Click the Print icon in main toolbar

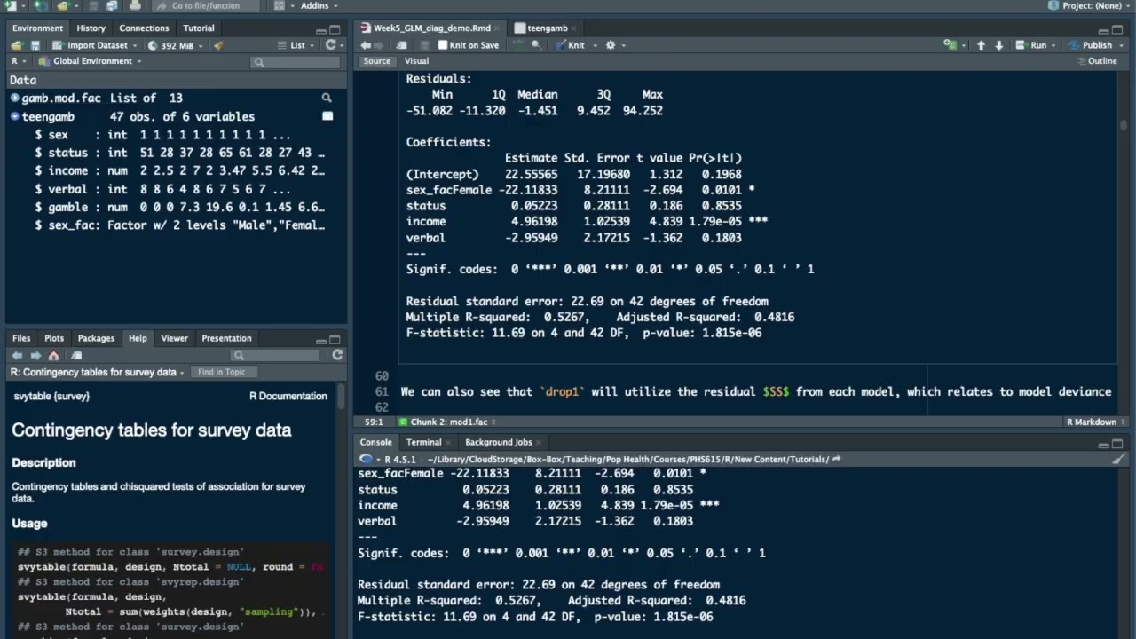135,5
